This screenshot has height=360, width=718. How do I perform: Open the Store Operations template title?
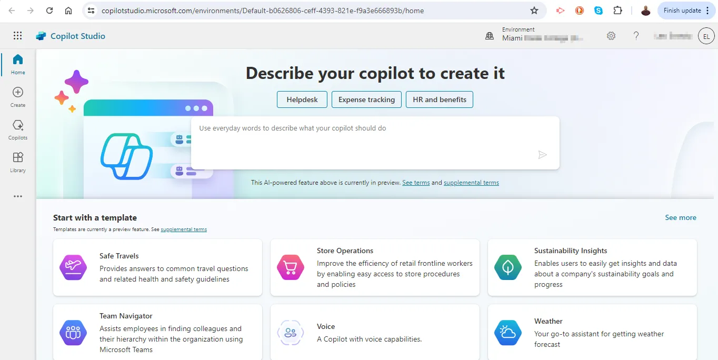[x=345, y=251]
